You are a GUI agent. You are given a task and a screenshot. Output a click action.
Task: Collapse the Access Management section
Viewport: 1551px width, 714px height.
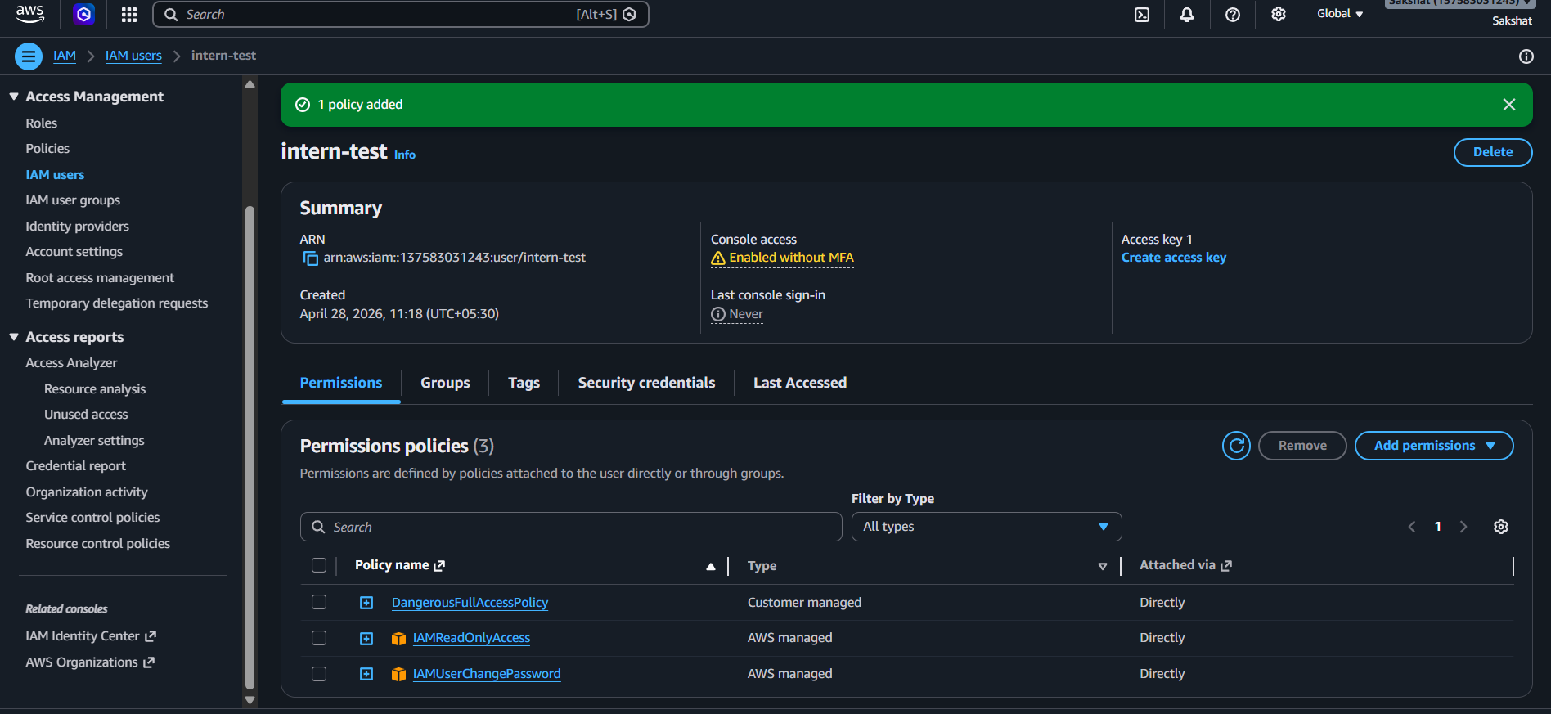14,97
